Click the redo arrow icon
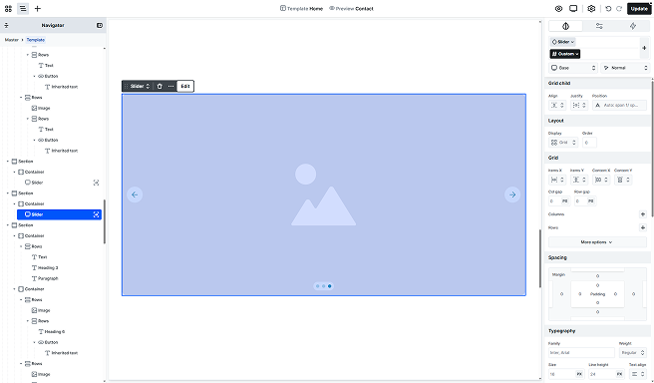 pos(619,8)
